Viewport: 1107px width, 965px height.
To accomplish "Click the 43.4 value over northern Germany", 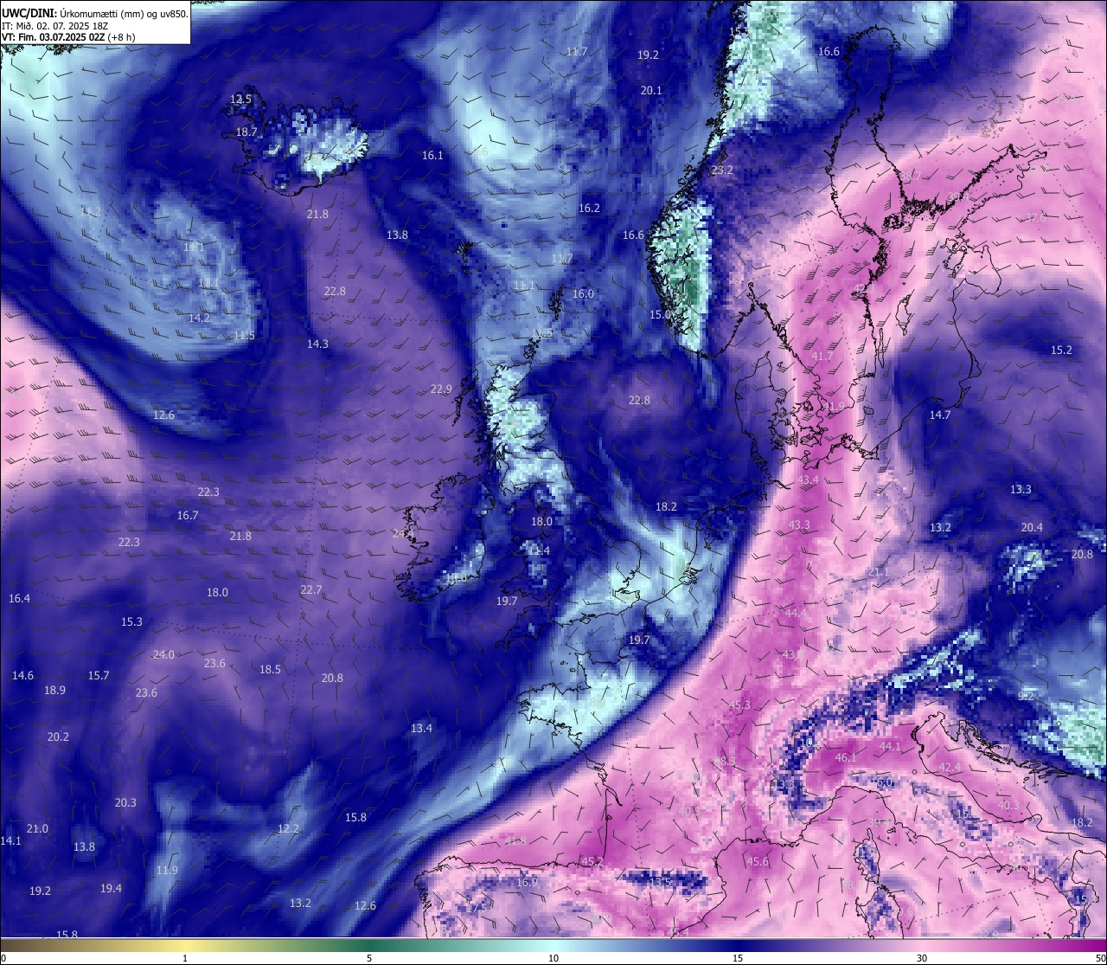I will (808, 480).
